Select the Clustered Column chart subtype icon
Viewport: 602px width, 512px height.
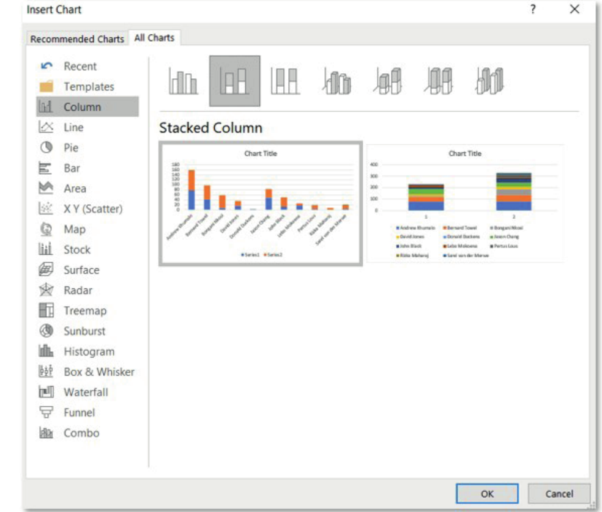pos(183,81)
